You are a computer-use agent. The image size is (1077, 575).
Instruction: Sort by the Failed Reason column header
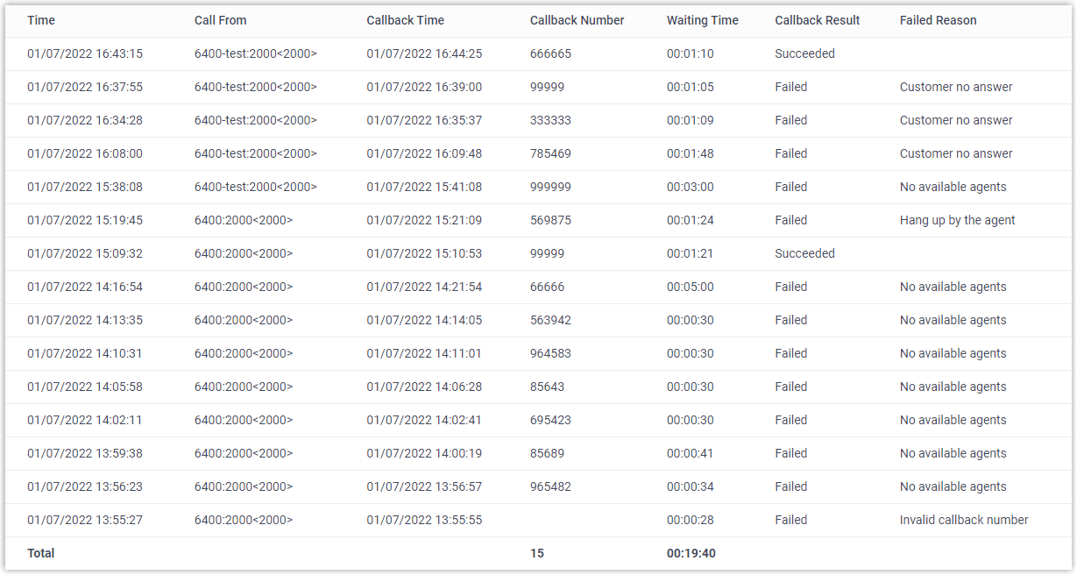pyautogui.click(x=938, y=20)
